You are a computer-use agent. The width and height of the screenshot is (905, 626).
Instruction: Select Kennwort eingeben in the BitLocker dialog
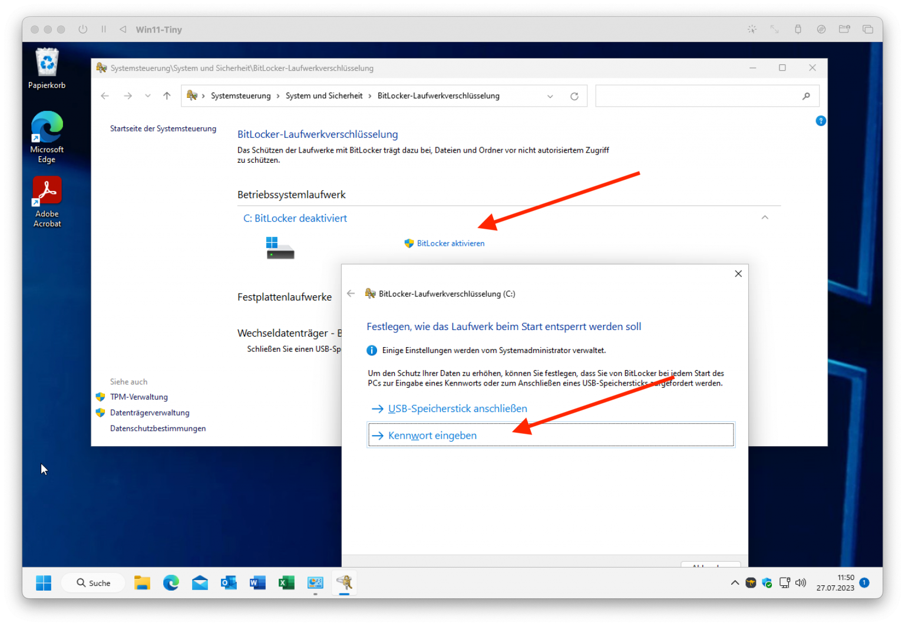[432, 435]
